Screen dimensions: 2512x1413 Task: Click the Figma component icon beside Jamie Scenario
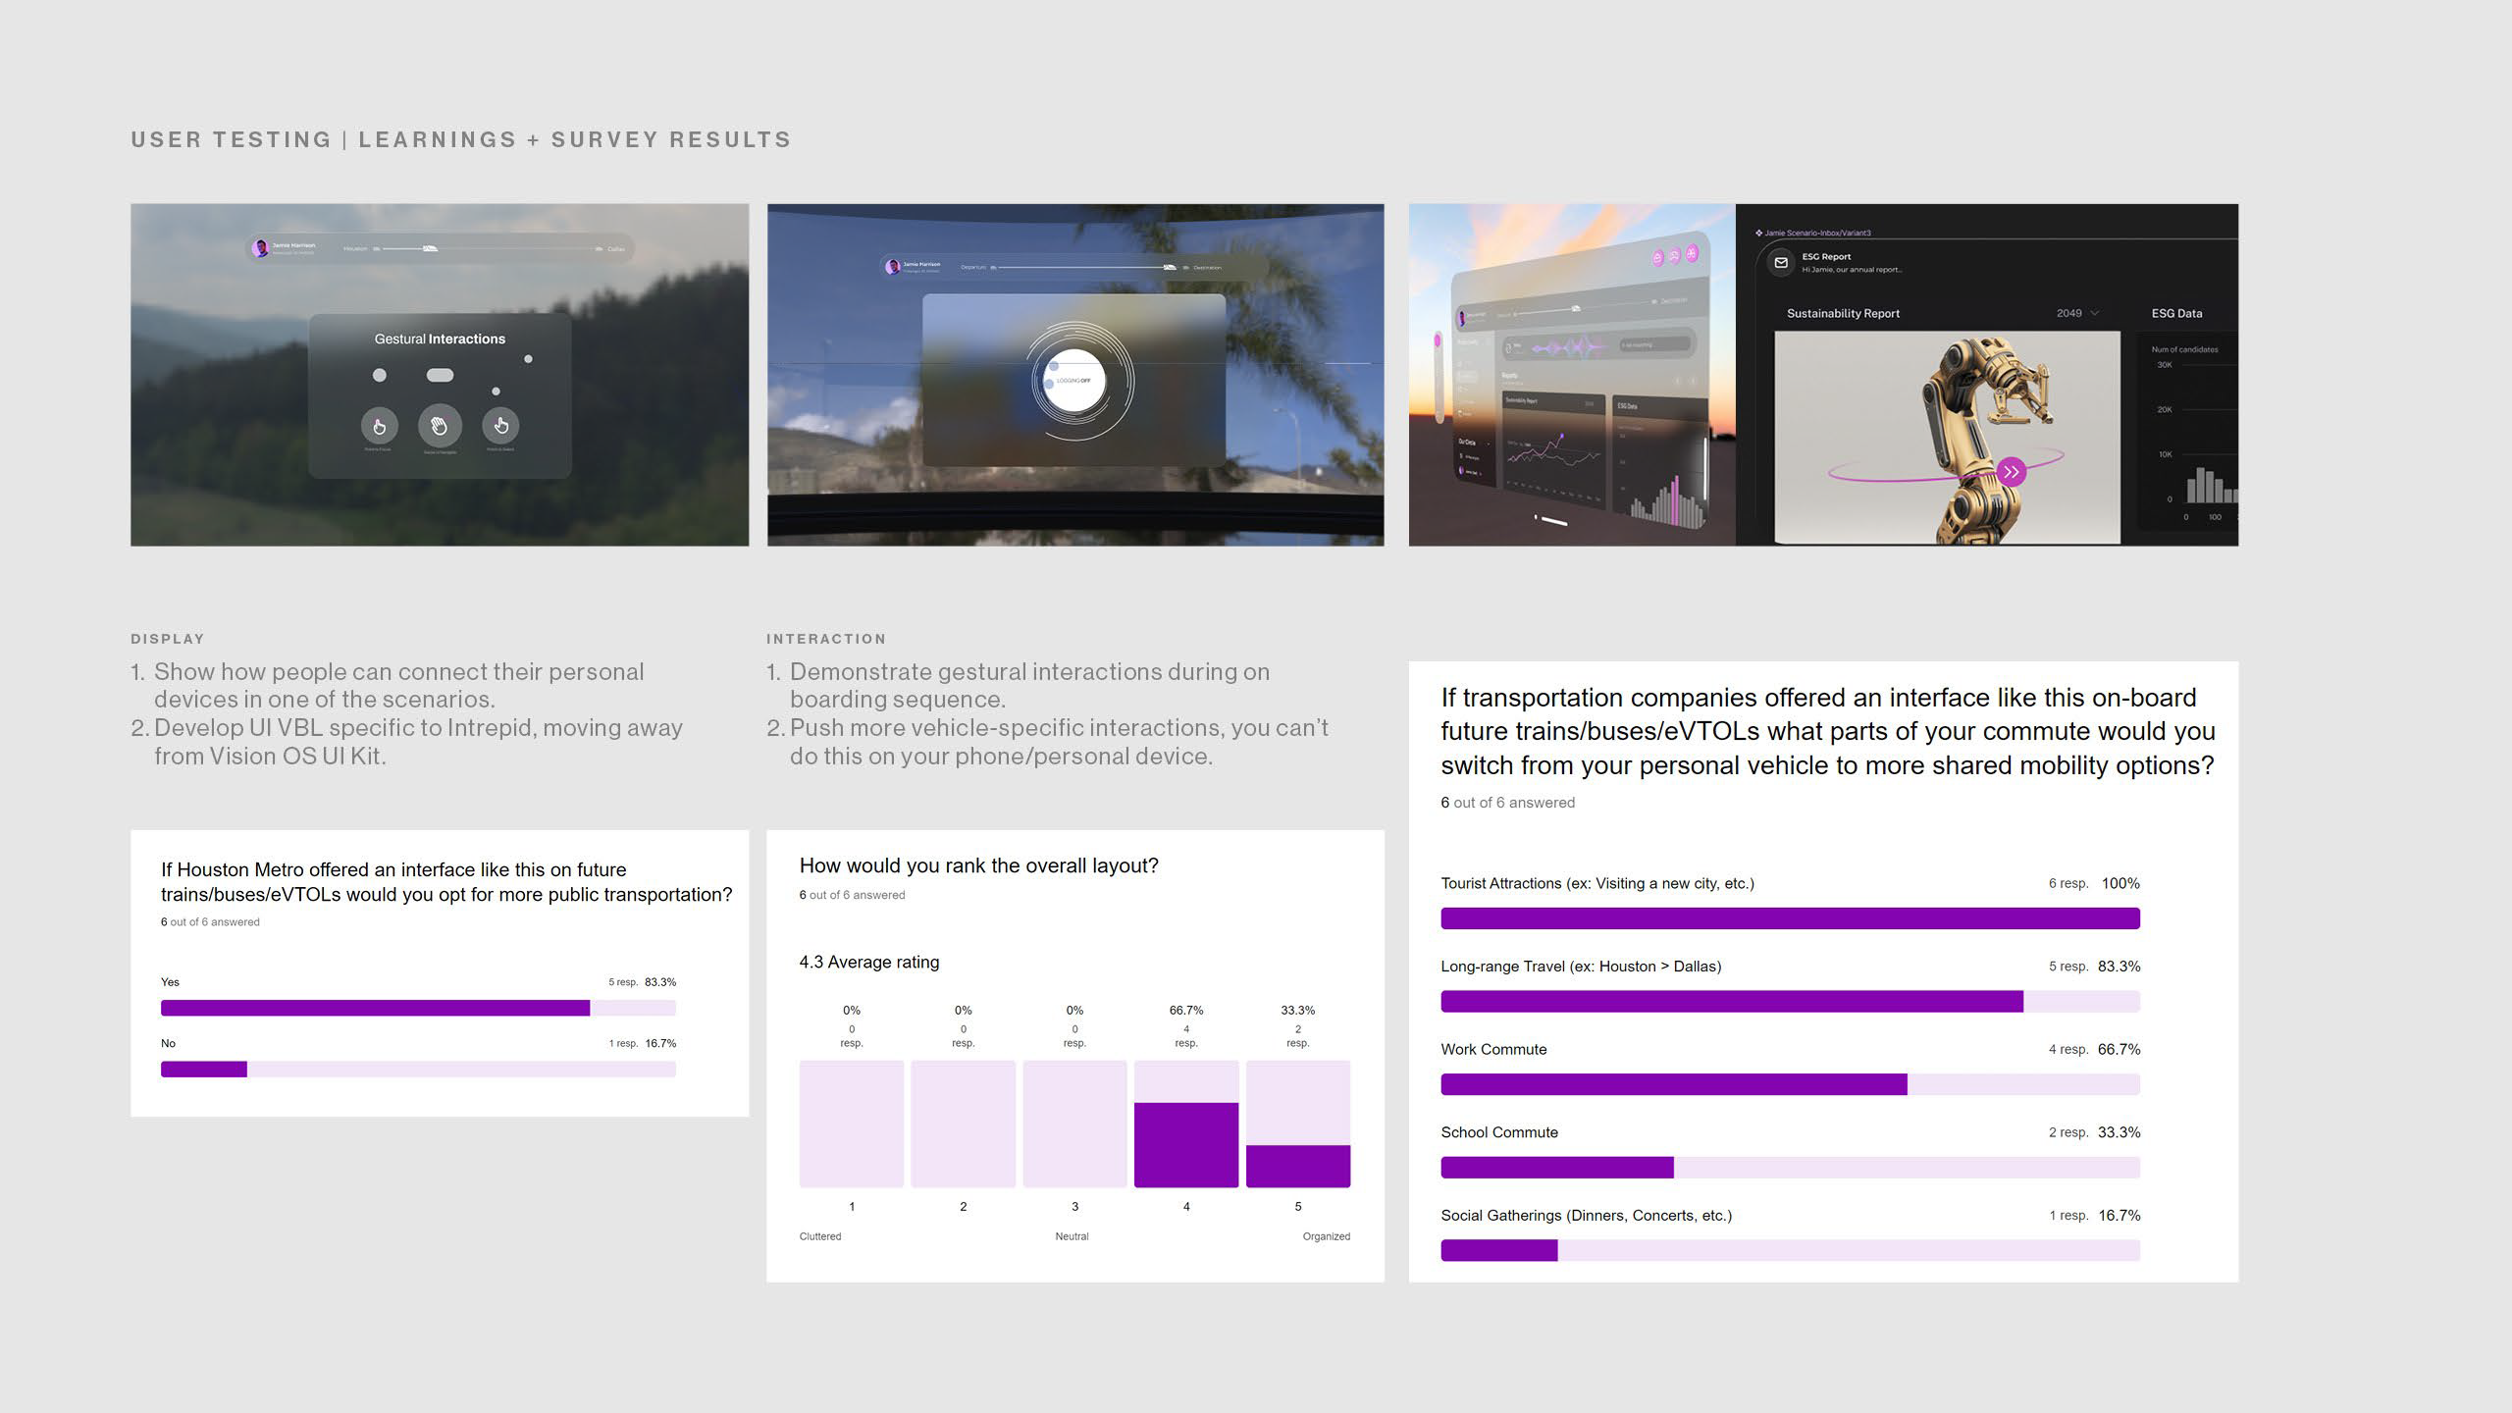coord(1758,233)
